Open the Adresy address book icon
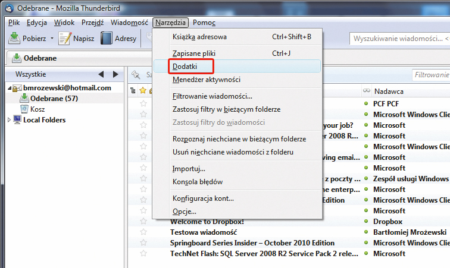 (106, 39)
